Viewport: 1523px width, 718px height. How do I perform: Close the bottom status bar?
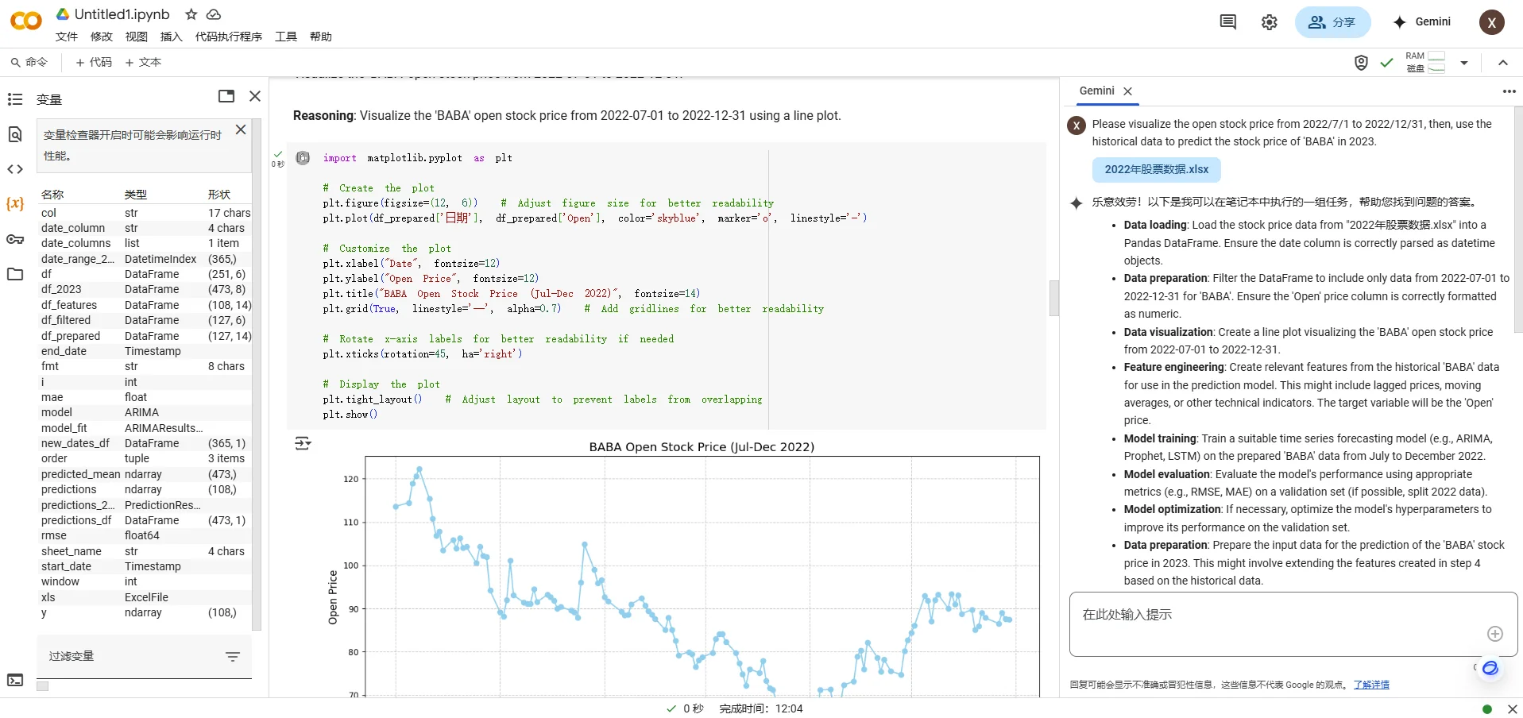coord(1513,709)
